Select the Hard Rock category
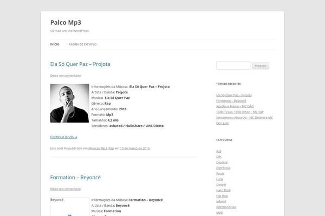 click(x=223, y=190)
